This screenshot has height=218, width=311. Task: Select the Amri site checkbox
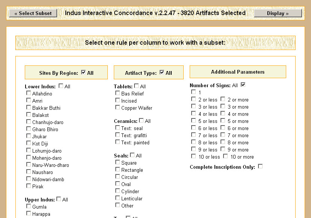coord(29,100)
